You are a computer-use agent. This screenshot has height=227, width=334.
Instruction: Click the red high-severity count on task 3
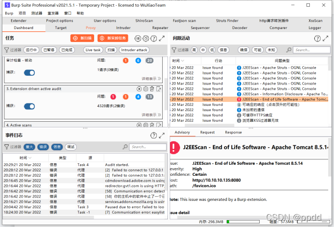[113, 97]
